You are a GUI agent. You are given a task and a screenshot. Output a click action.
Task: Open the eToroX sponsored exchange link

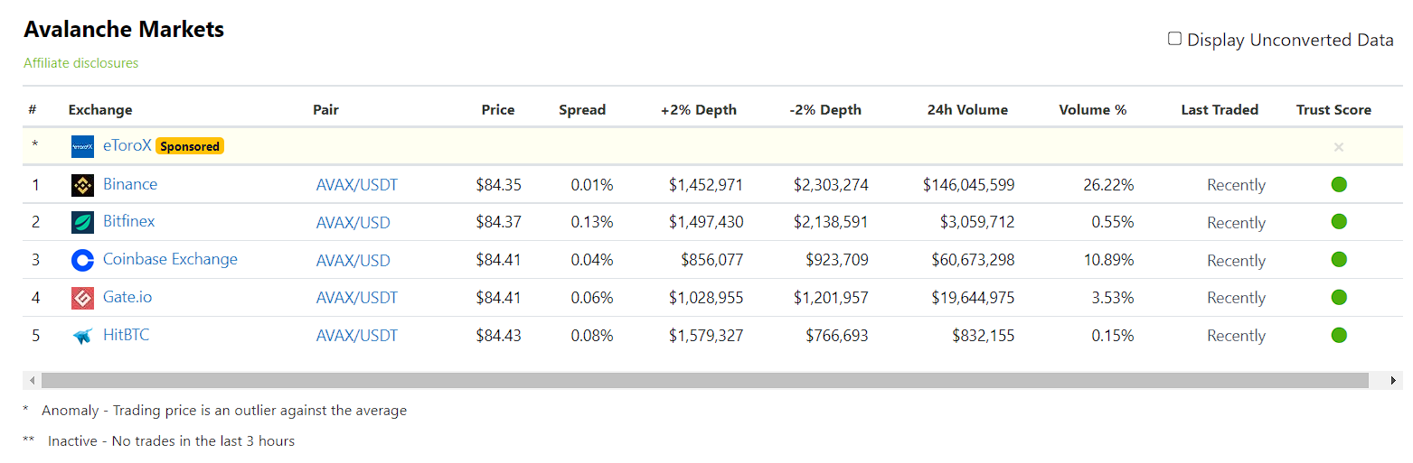127,145
